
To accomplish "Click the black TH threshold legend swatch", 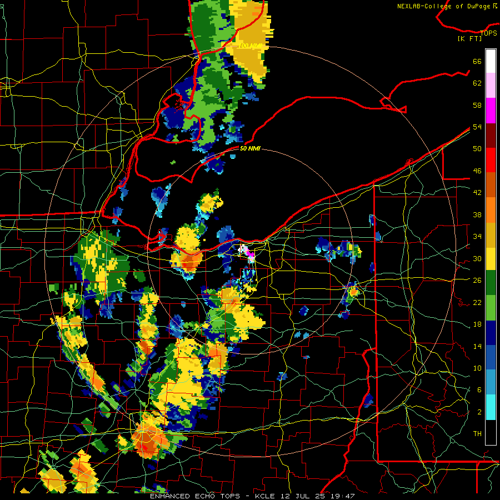I will click(x=491, y=432).
